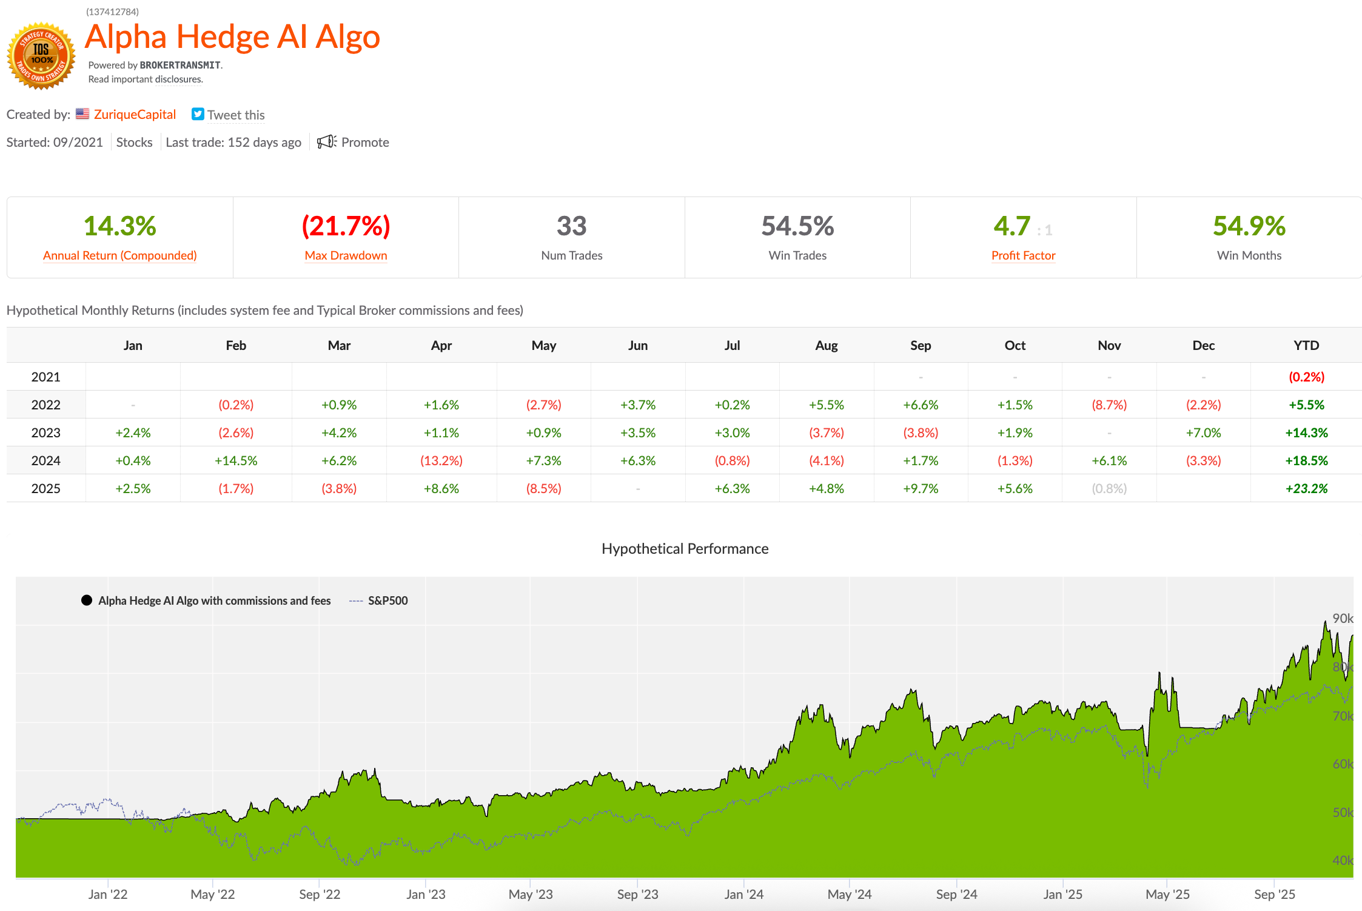This screenshot has width=1362, height=911.
Task: Click the Tweet this link
Action: pos(236,115)
